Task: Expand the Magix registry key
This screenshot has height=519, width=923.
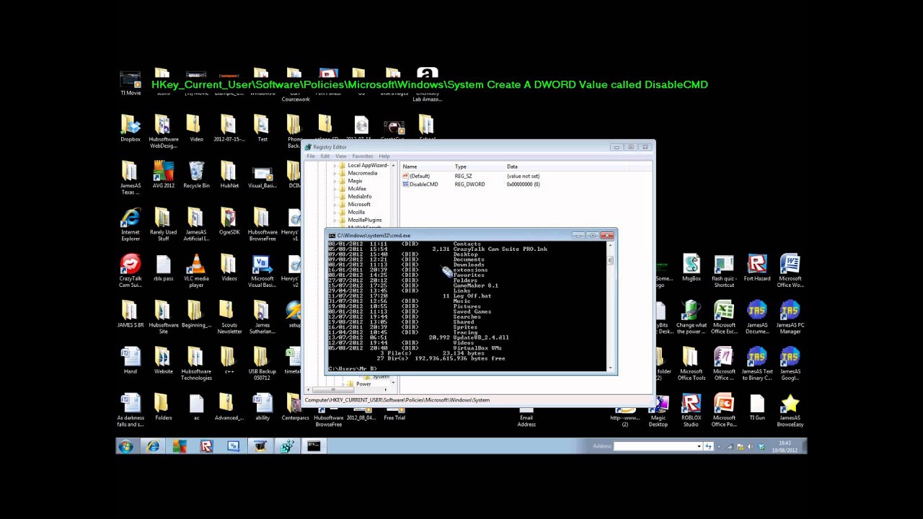Action: (x=335, y=181)
